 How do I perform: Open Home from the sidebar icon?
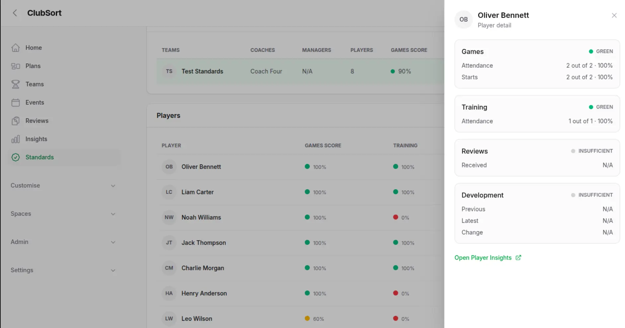[x=16, y=47]
